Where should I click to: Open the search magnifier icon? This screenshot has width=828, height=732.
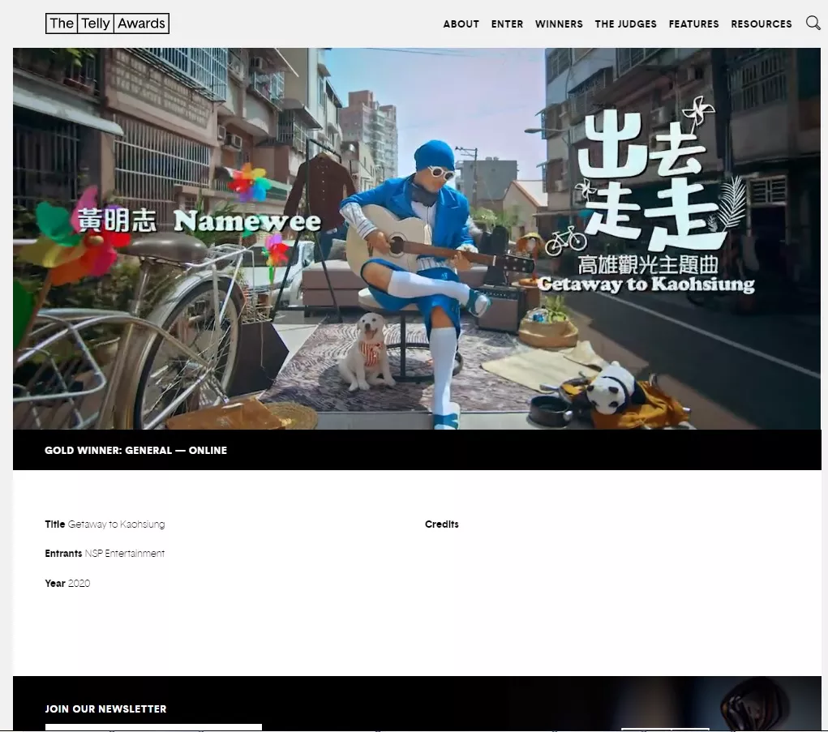click(813, 23)
